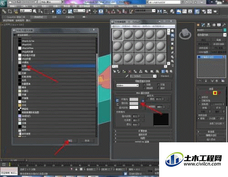Screen dimensions: 228x177
Task: Pick material from object eyedropper icon
Action: [x=127, y=76]
